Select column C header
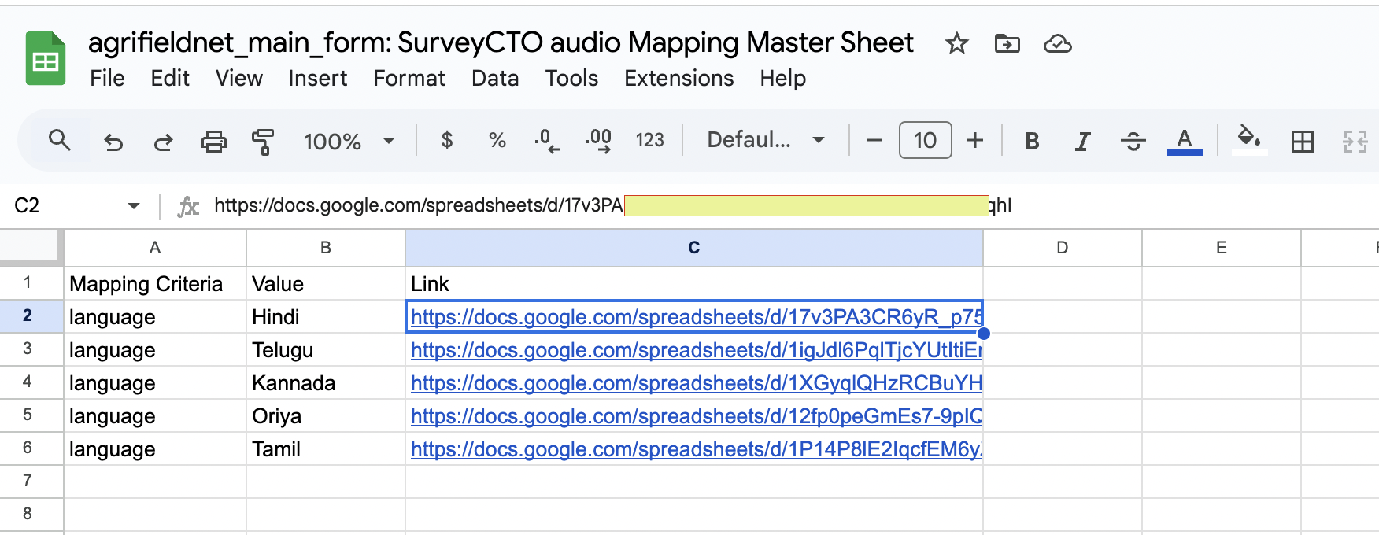 point(694,248)
